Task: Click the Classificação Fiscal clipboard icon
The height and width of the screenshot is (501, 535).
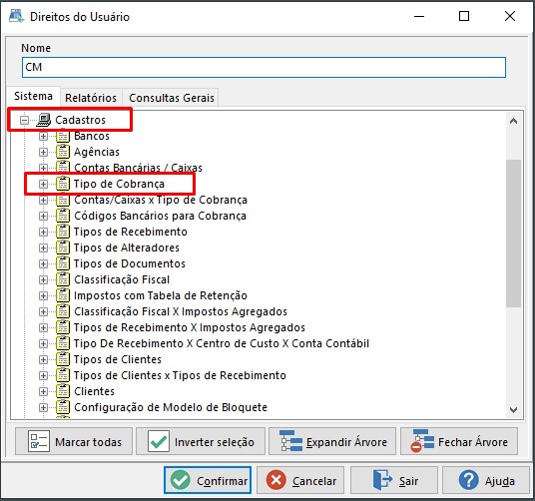Action: [x=63, y=279]
